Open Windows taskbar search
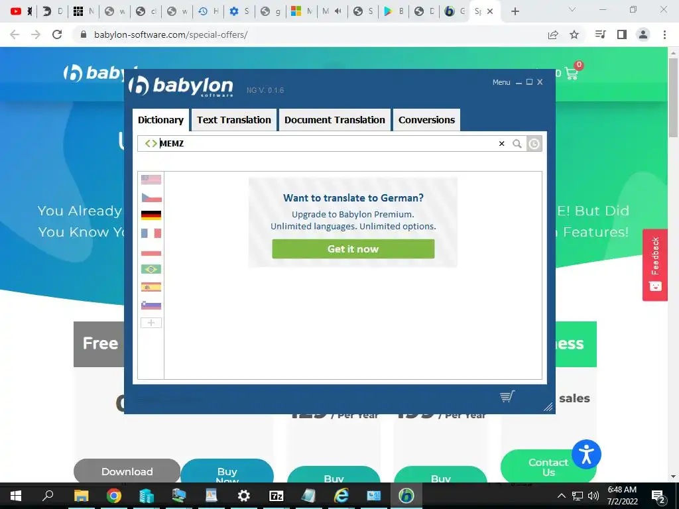 coord(48,496)
